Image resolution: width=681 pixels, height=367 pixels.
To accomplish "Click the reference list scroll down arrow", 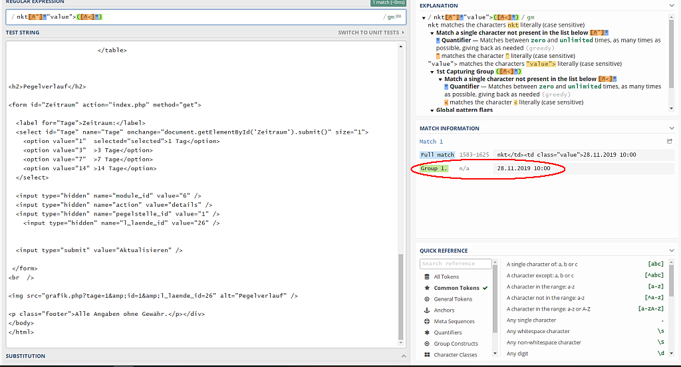I will pyautogui.click(x=672, y=354).
